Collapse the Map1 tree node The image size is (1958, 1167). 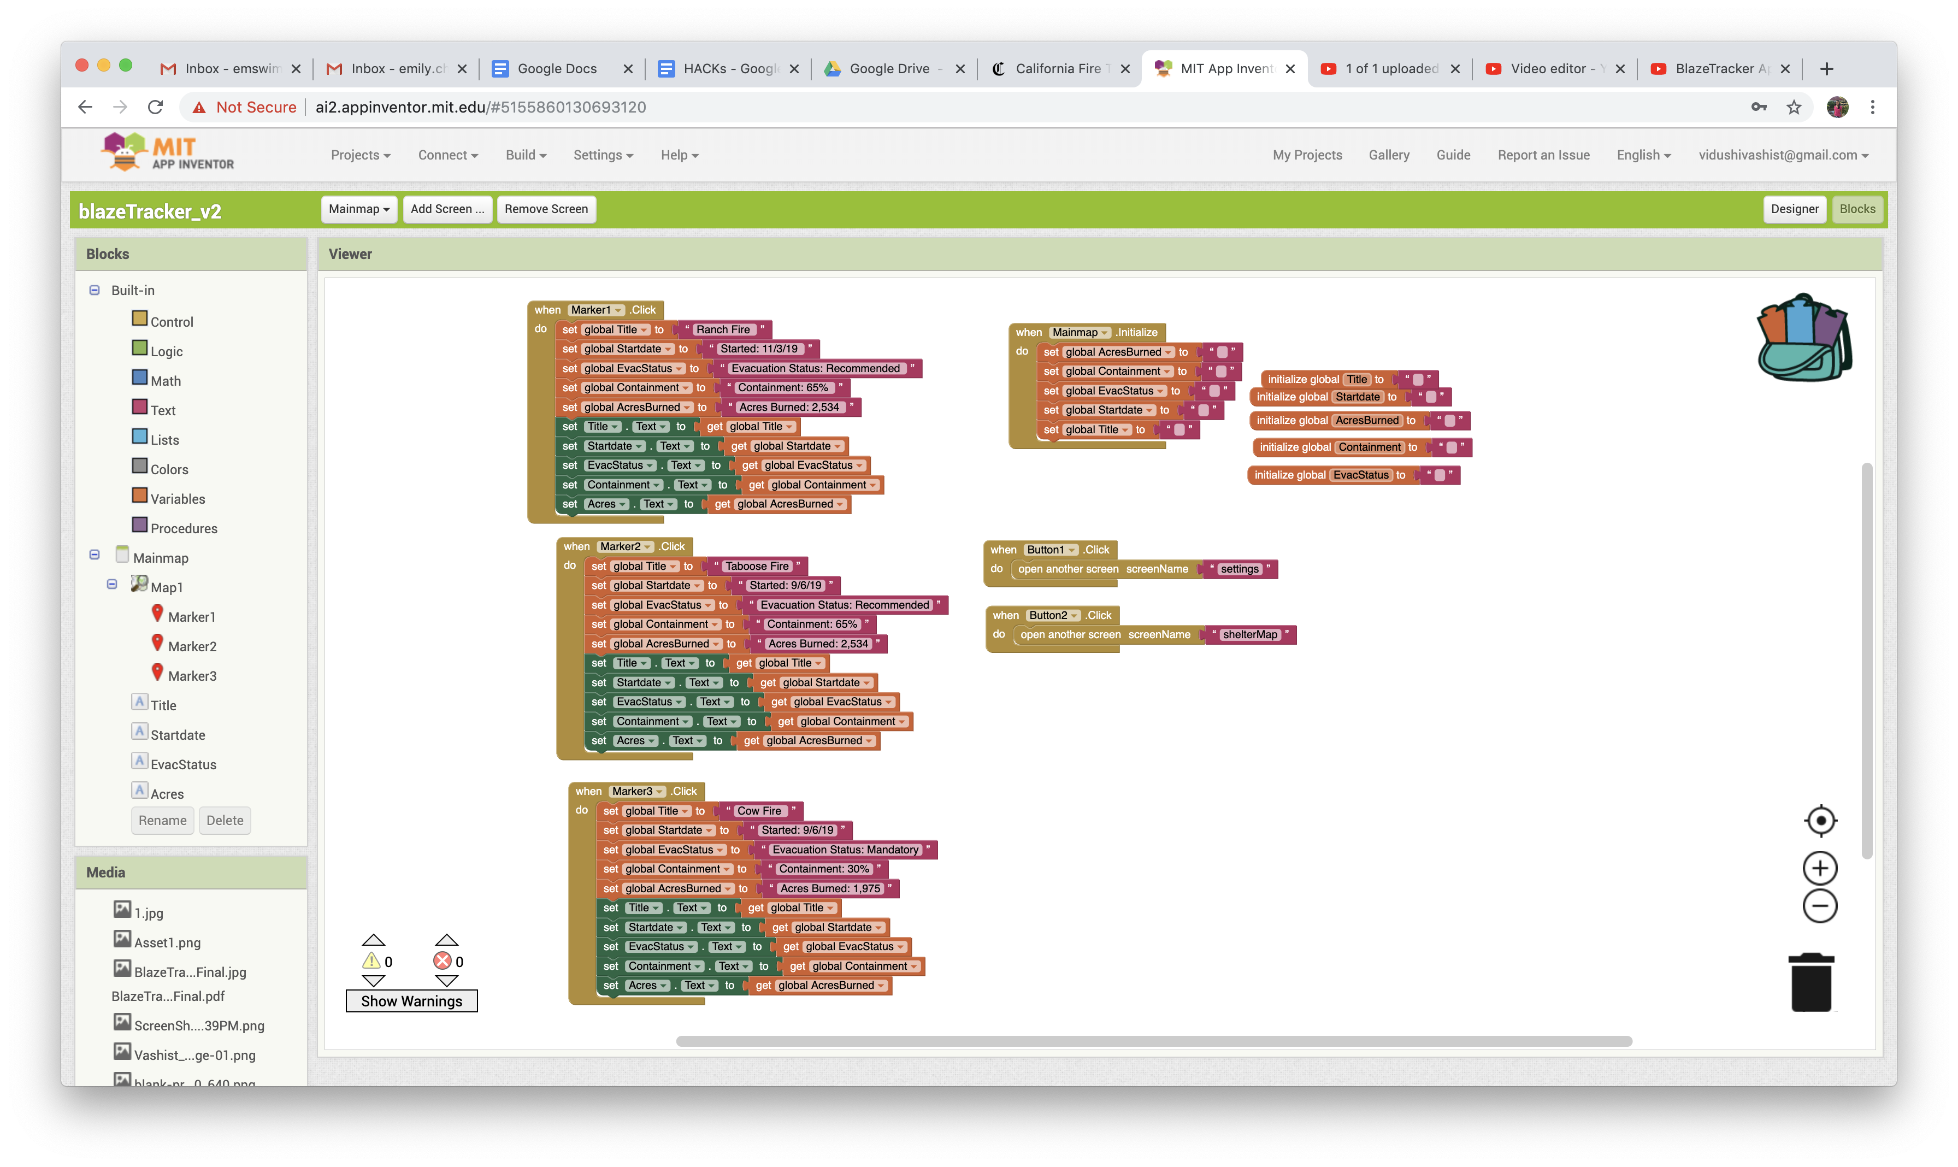(x=111, y=584)
